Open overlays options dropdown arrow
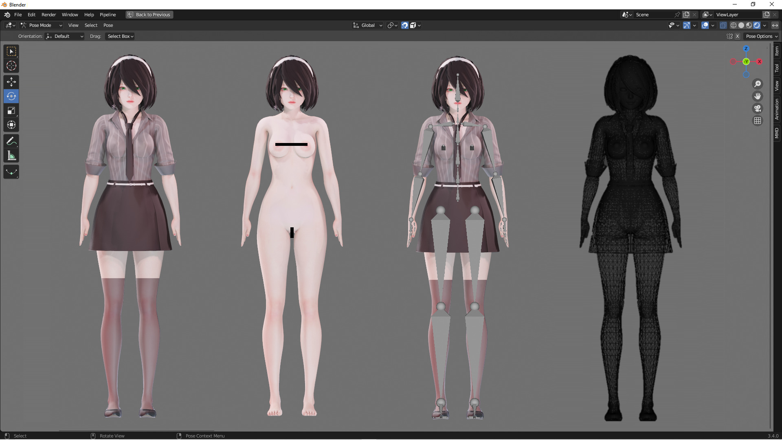 pos(713,25)
